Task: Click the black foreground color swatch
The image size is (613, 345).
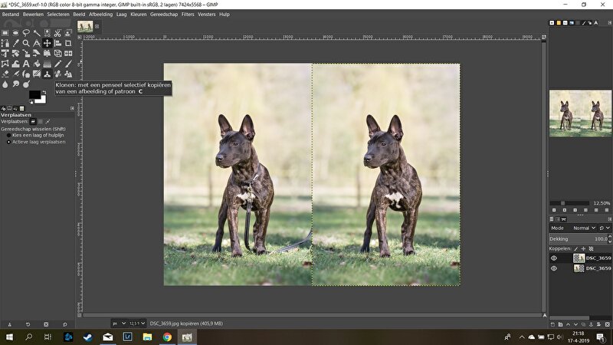Action: (x=34, y=94)
